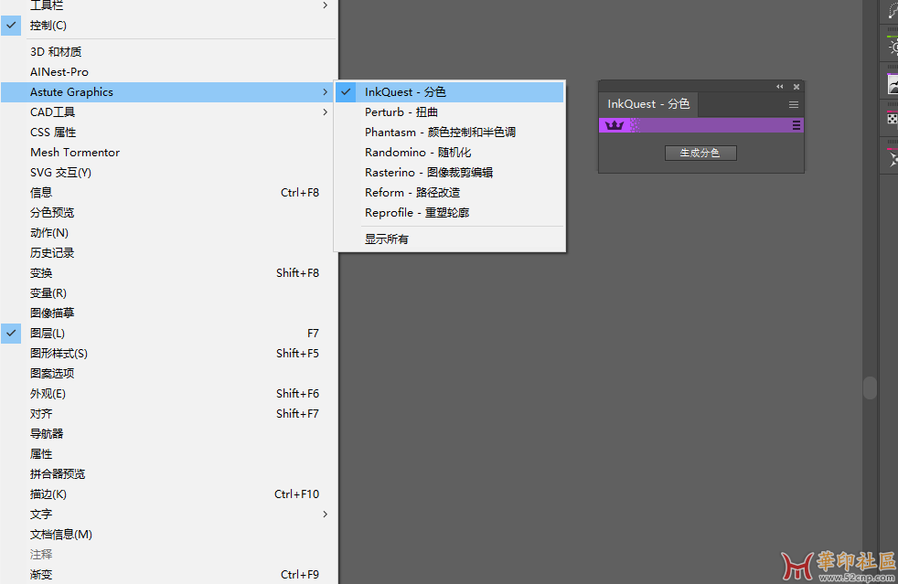Screen dimensions: 898x584
Task: Open Reform - 路径改造 panel
Action: [x=450, y=192]
